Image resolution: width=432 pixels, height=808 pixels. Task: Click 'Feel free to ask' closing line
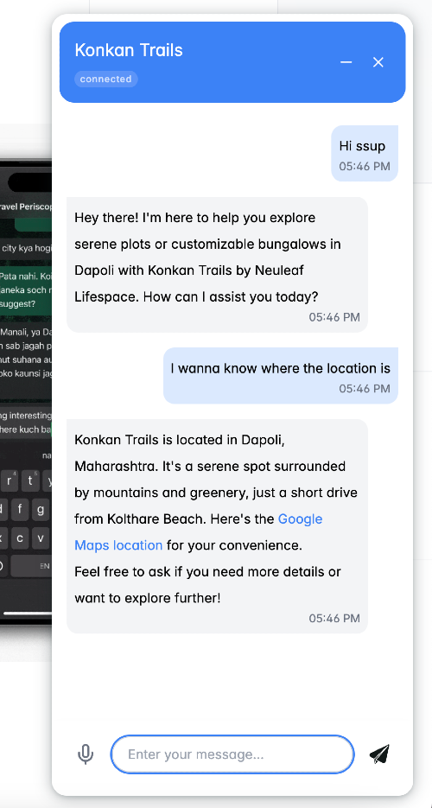(x=207, y=585)
